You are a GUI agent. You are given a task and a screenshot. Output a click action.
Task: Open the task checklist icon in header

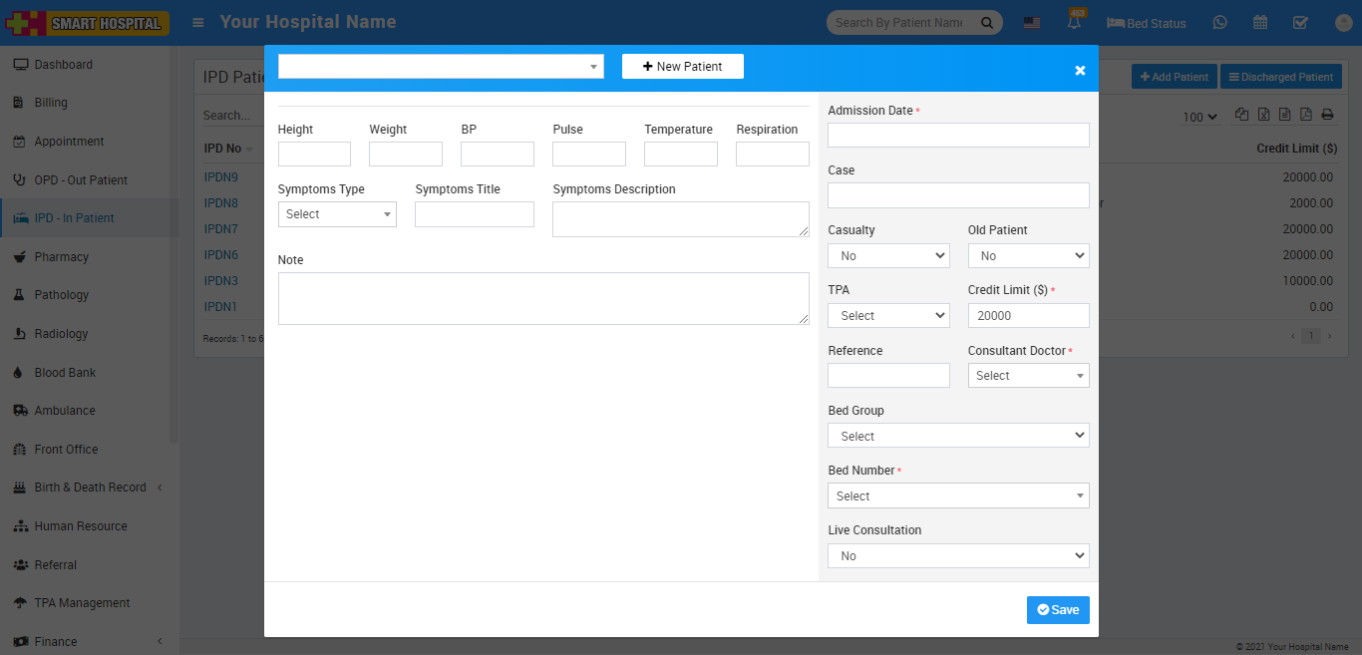[1300, 23]
